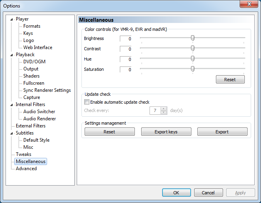Click the Saturation slider thumb

tap(193, 69)
